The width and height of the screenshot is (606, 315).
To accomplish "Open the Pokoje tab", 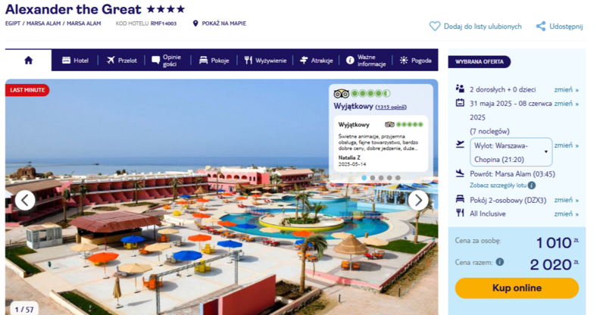I will pyautogui.click(x=214, y=61).
